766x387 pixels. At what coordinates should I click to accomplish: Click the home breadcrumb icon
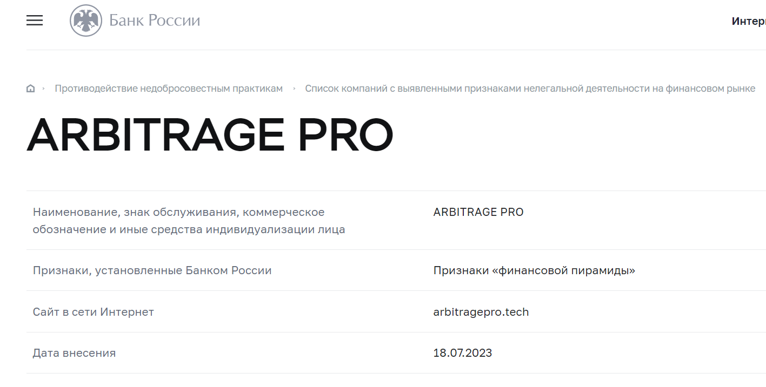(x=30, y=89)
